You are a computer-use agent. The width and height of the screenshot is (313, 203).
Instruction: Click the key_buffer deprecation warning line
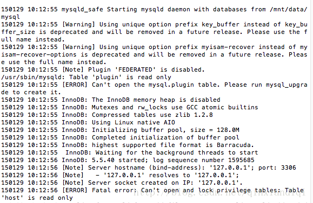[154, 32]
